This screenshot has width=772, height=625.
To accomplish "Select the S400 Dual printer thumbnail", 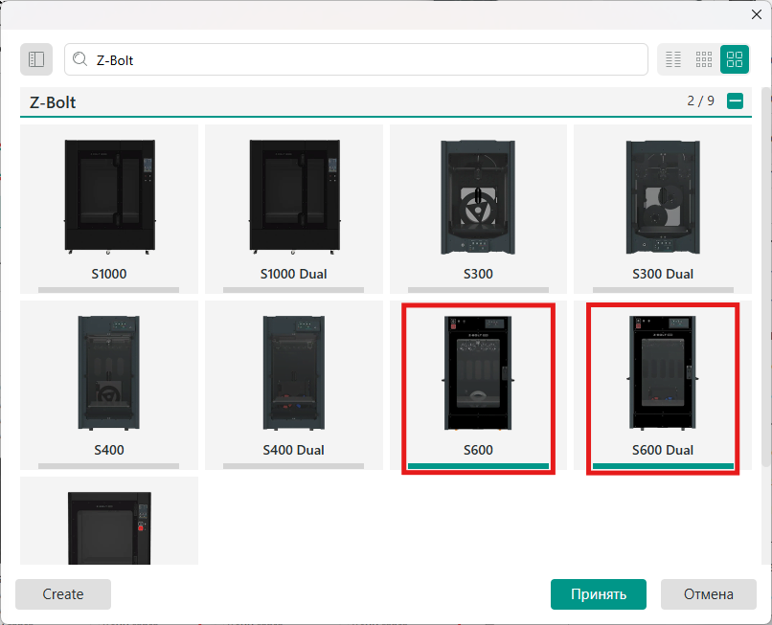I will coord(294,372).
